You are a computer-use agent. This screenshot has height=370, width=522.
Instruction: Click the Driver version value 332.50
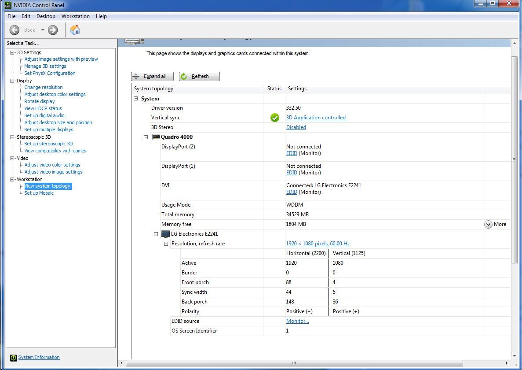coord(293,108)
